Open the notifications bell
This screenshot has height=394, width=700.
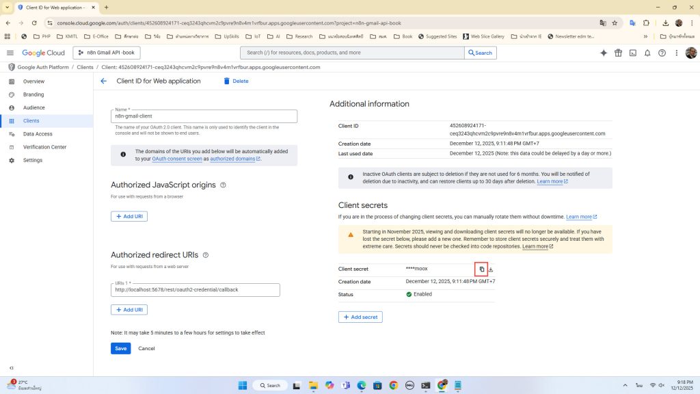click(x=647, y=53)
